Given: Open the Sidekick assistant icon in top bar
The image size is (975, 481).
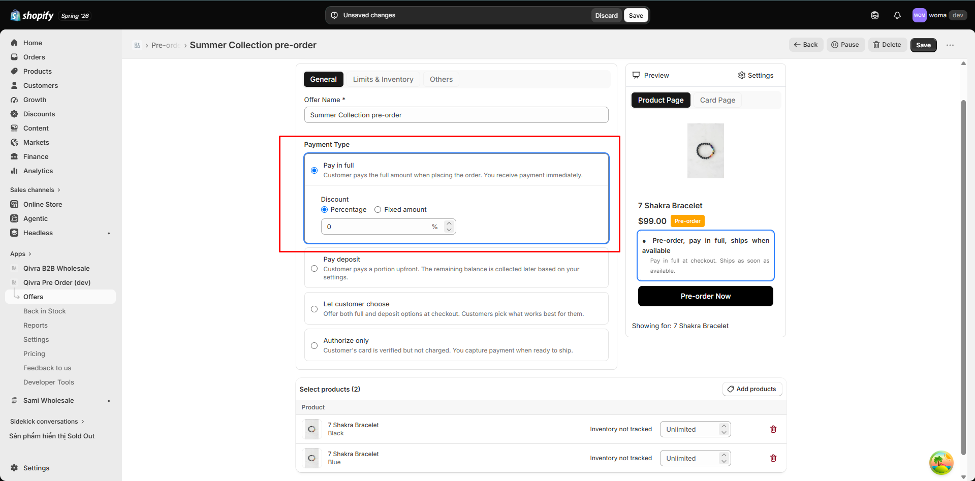Looking at the screenshot, I should click(875, 15).
